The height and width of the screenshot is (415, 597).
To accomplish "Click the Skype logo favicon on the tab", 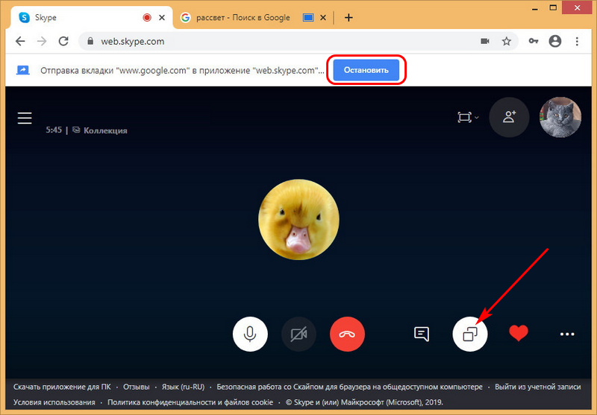I will [x=25, y=17].
